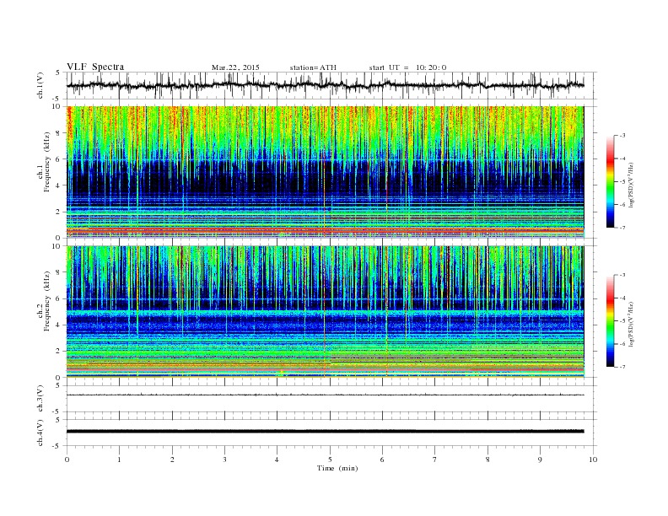Screen dimensions: 668x516
Task: Click the "10" tick on the time axis
Action: pos(593,460)
